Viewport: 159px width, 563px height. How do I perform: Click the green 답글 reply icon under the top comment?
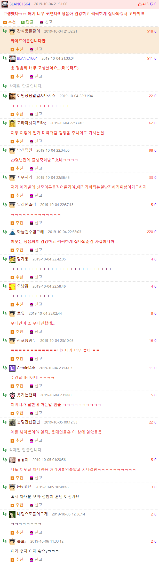pos(23,22)
